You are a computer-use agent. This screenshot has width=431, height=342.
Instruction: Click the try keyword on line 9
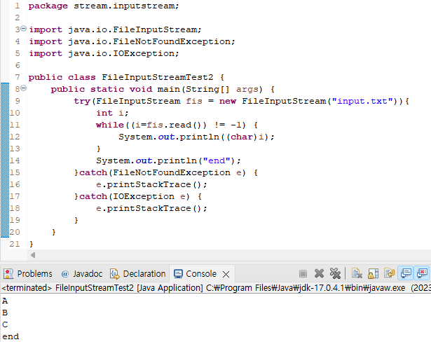(x=82, y=101)
